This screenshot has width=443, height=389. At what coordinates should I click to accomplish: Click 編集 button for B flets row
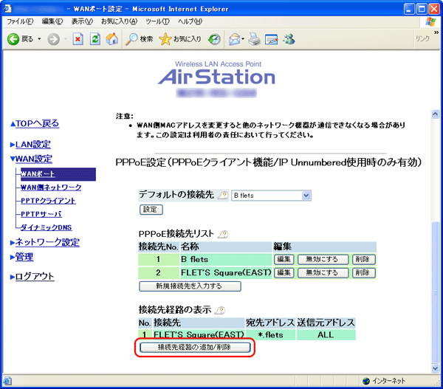coord(284,259)
